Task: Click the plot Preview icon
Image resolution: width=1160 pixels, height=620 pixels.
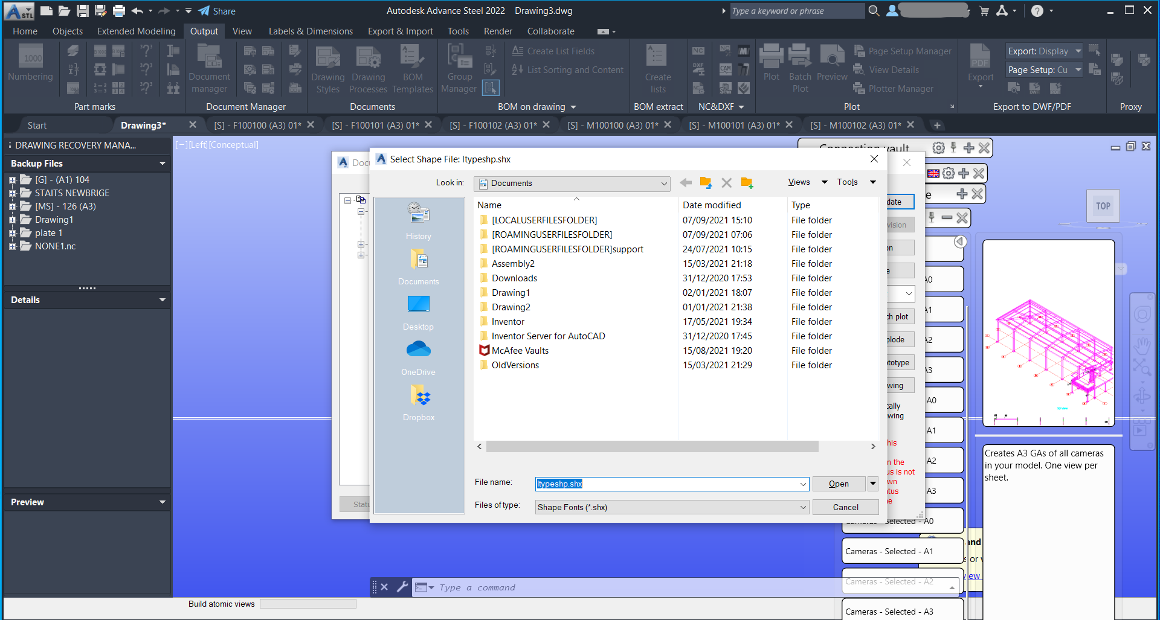Action: click(x=833, y=63)
